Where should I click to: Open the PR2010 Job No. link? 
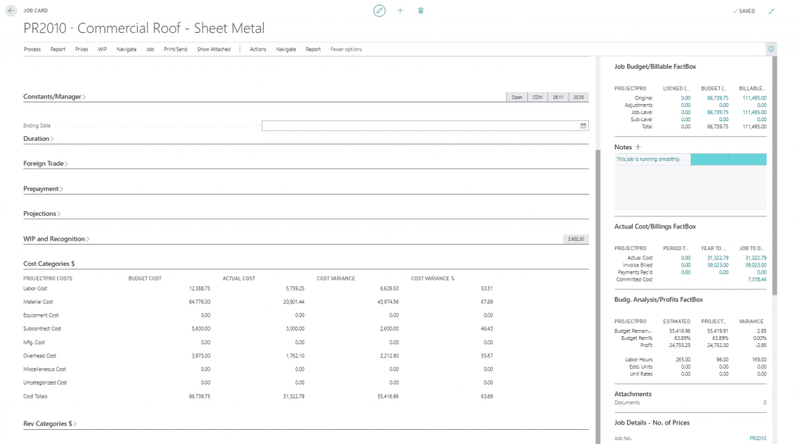click(757, 439)
